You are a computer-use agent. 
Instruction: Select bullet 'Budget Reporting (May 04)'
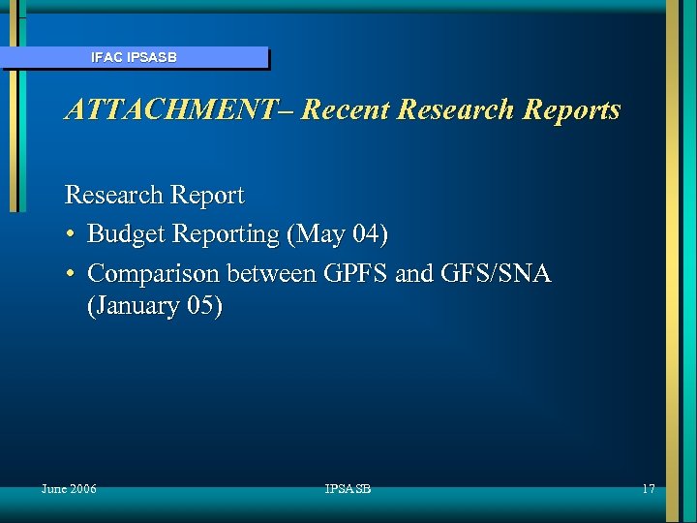coord(237,234)
